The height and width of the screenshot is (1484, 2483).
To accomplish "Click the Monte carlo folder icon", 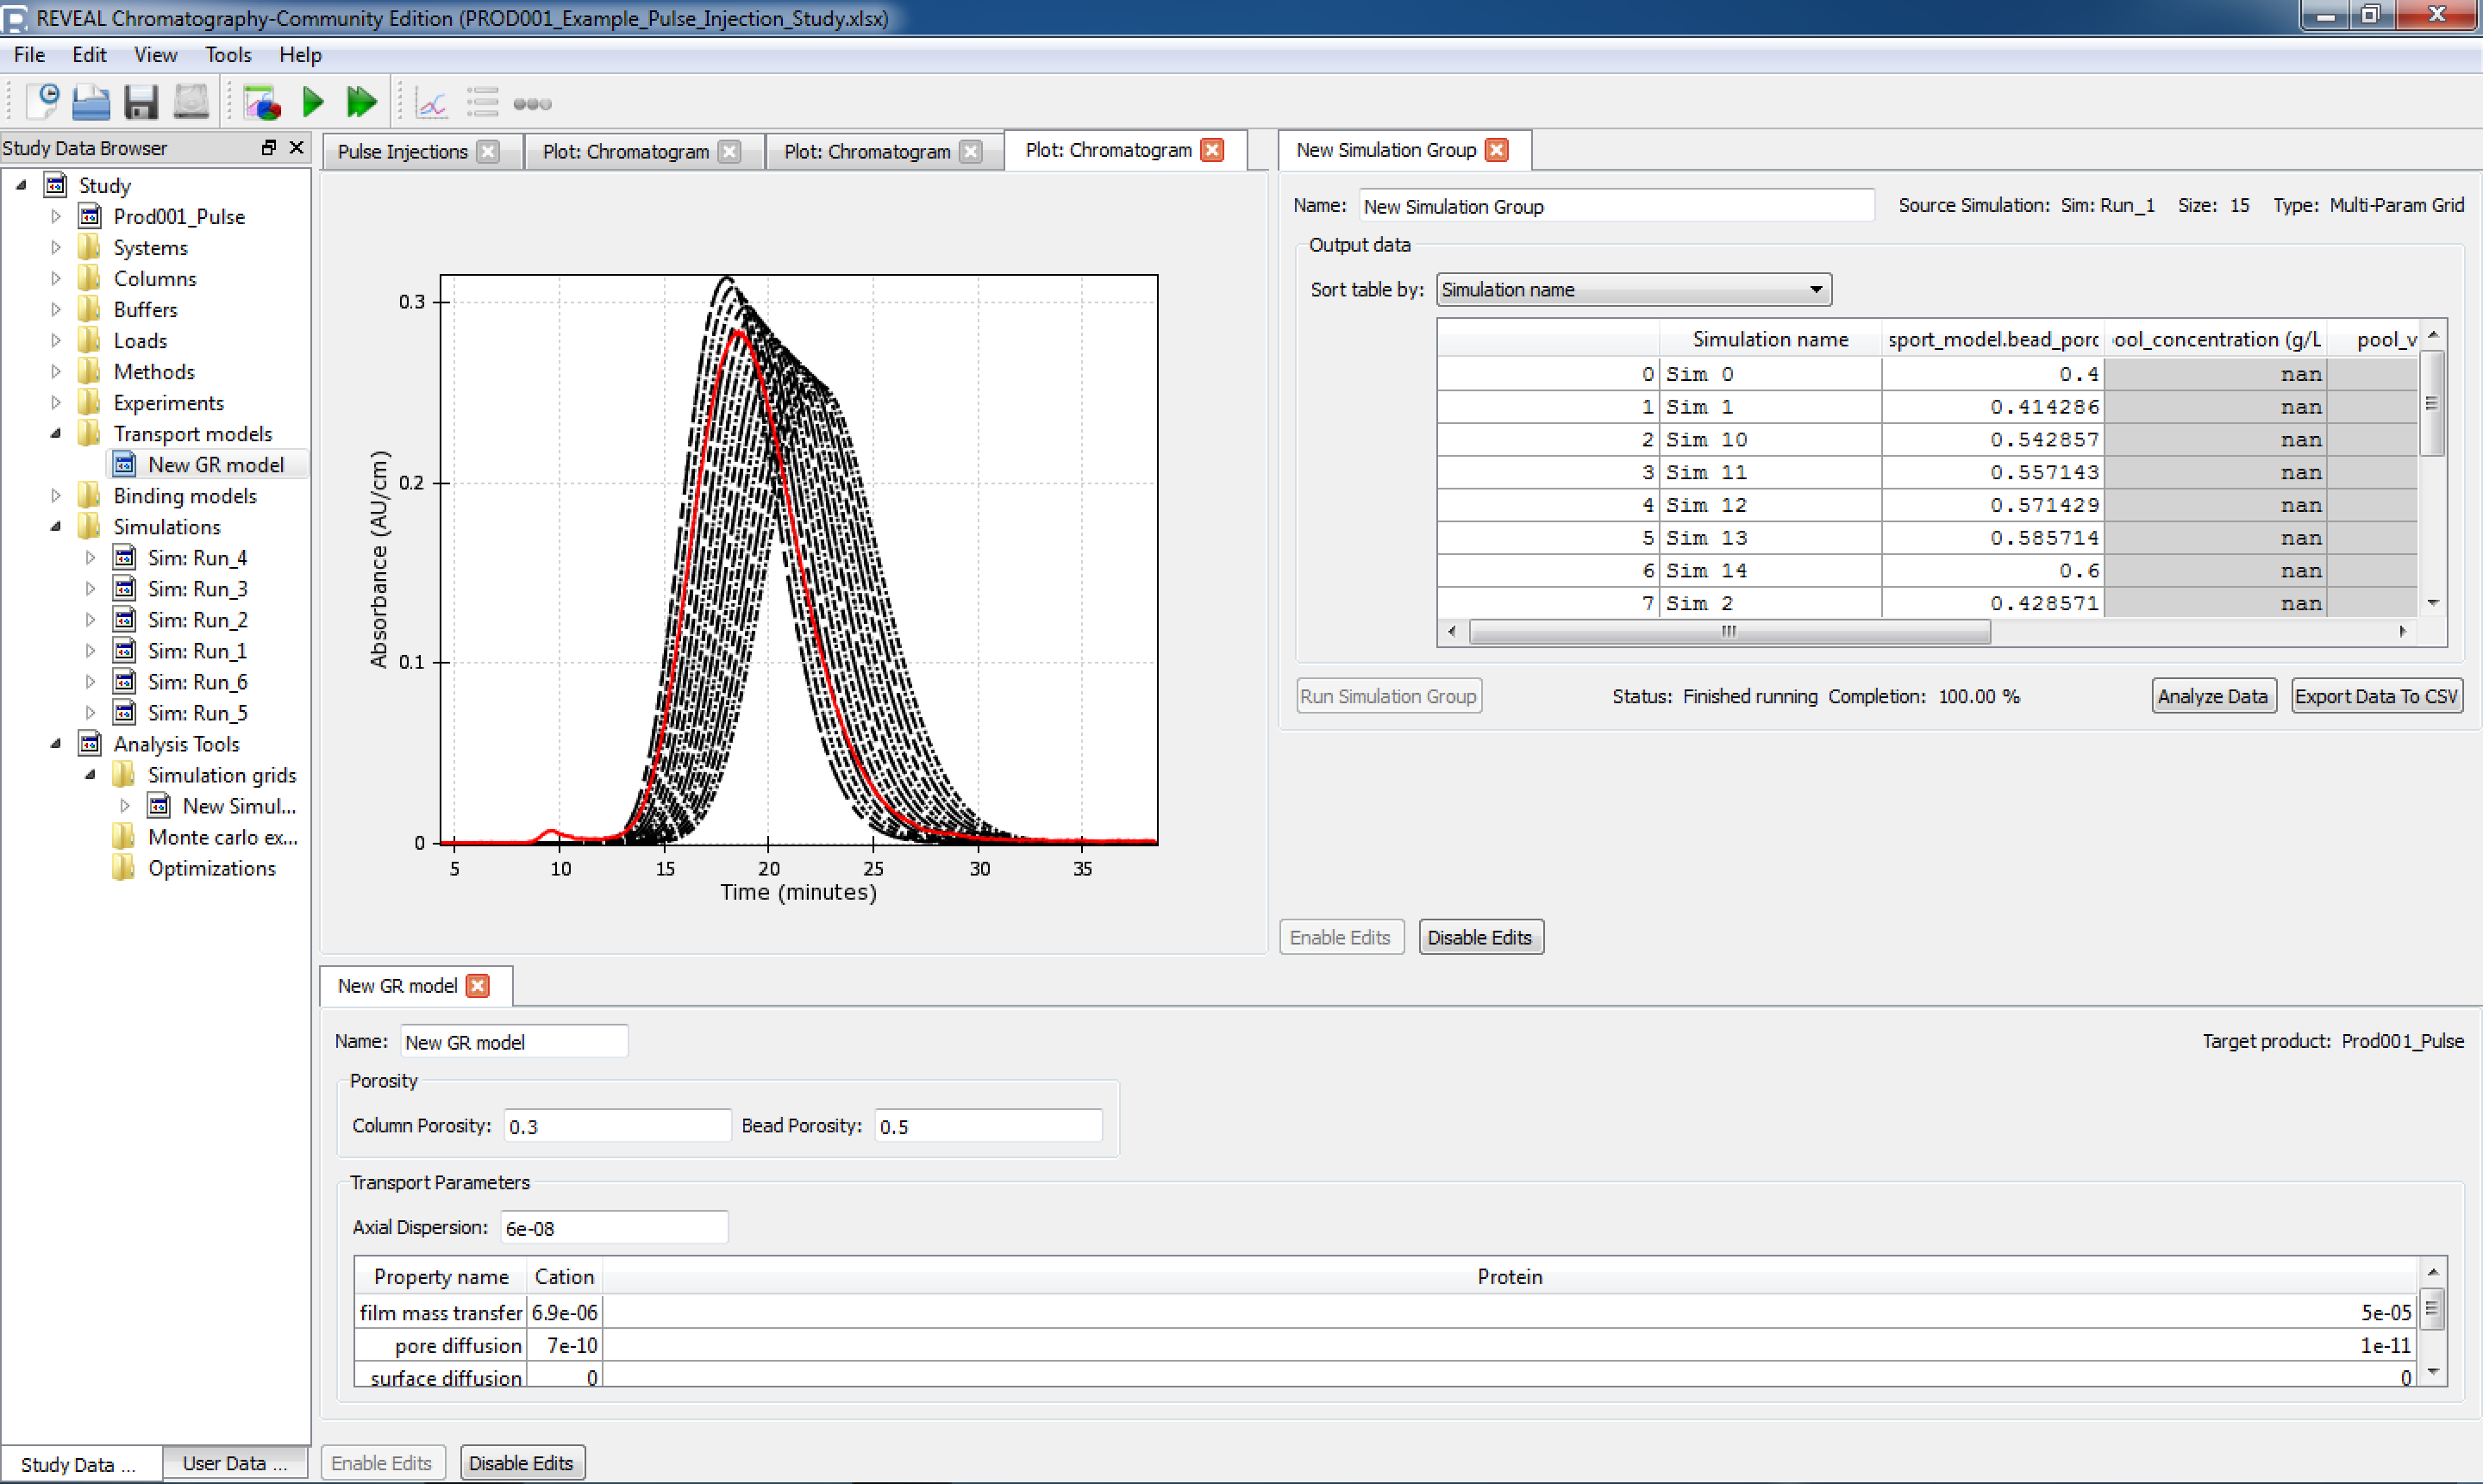I will click(x=124, y=837).
